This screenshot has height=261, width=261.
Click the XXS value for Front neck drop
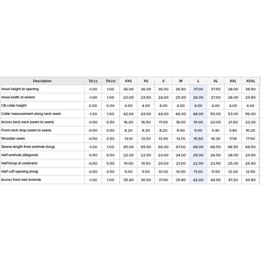pyautogui.click(x=128, y=130)
